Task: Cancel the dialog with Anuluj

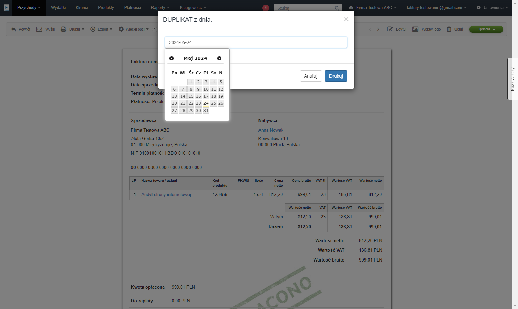Action: 311,76
